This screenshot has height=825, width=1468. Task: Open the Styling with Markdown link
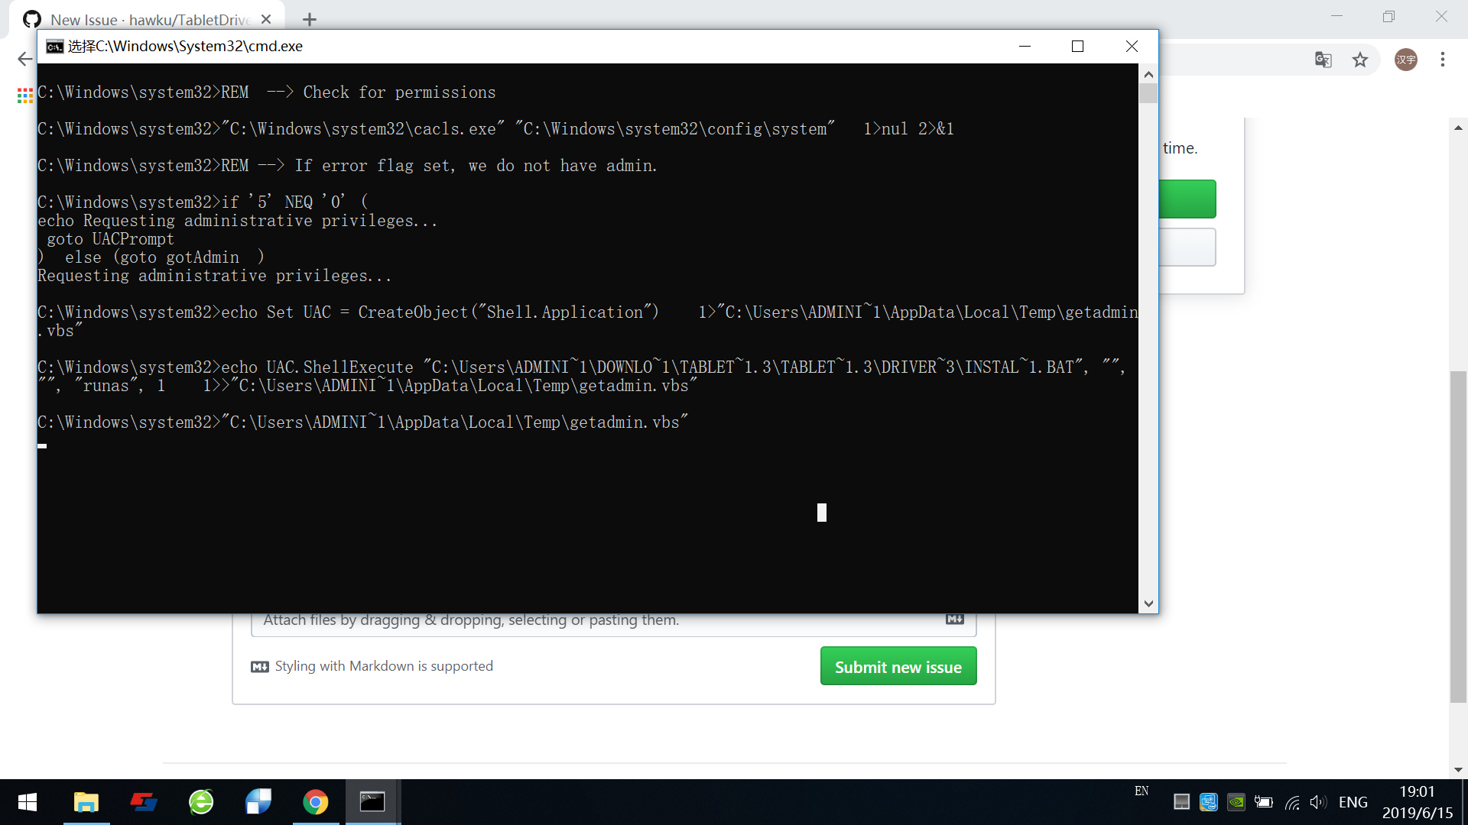(x=382, y=665)
